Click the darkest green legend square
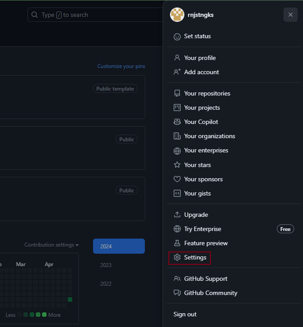The height and width of the screenshot is (327, 303). coord(26,315)
